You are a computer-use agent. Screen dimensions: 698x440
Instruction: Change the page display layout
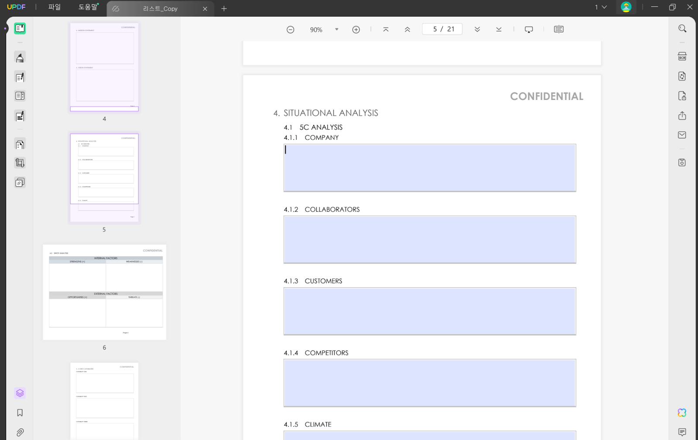[x=559, y=29]
